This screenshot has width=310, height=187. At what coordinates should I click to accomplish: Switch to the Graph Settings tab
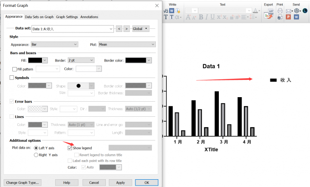pos(67,17)
